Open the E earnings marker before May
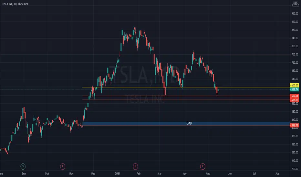301x177 pixels. [202, 166]
